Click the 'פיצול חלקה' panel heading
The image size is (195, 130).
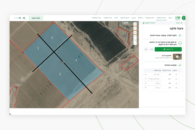pyautogui.click(x=176, y=29)
